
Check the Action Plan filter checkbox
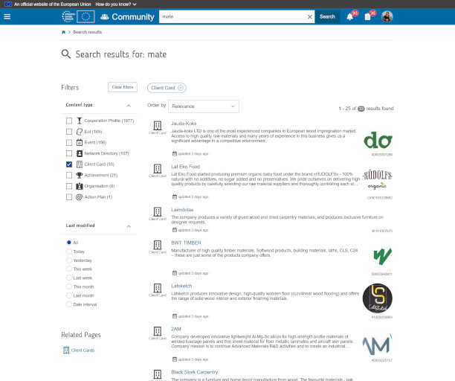coord(69,197)
